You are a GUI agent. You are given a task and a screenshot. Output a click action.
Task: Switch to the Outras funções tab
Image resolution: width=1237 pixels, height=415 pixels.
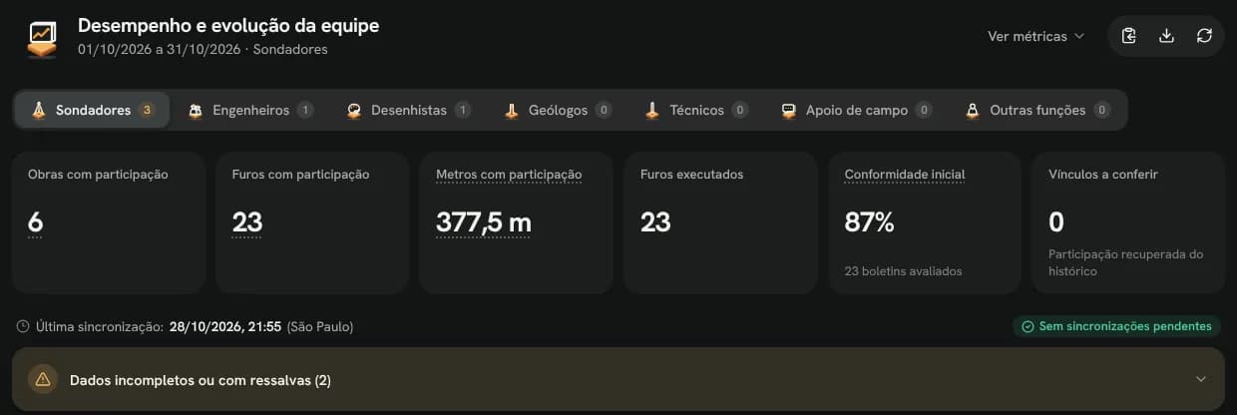click(x=1037, y=110)
